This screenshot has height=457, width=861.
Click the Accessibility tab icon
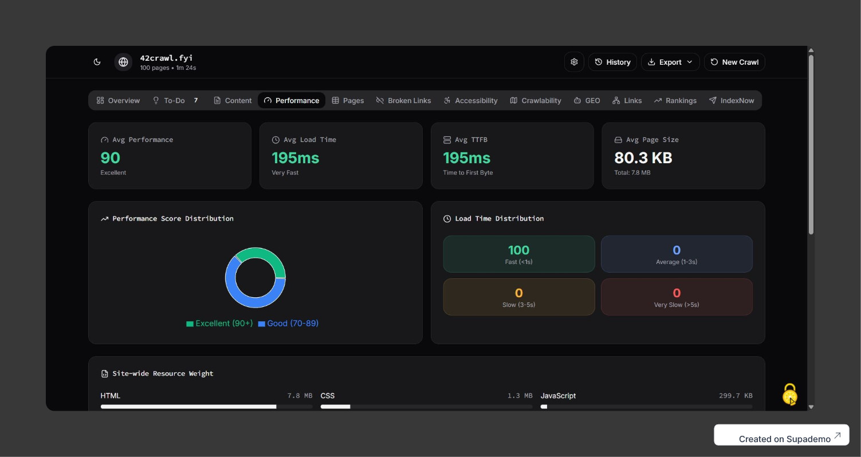(x=447, y=100)
